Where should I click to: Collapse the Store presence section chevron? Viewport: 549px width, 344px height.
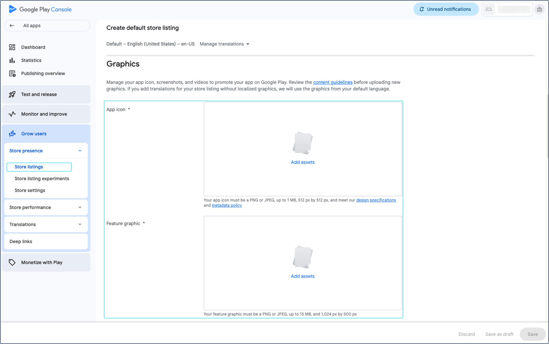point(80,151)
